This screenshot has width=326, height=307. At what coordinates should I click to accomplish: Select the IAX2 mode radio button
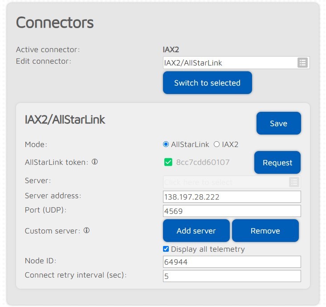point(217,144)
